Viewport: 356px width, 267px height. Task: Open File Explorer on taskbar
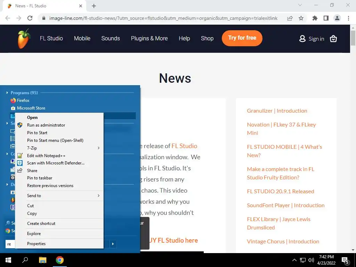pos(42,260)
